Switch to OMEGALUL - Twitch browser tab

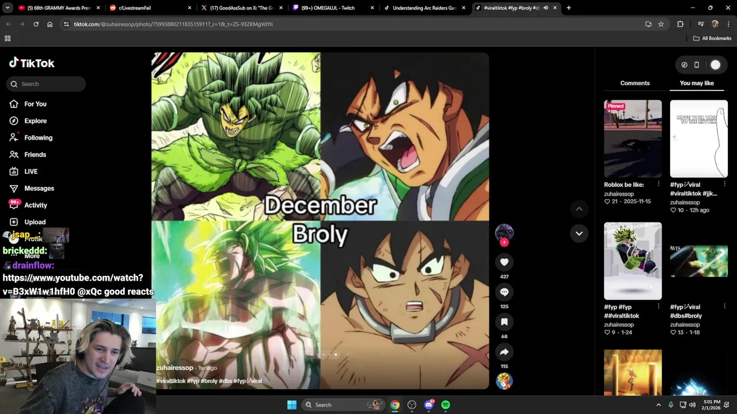coord(333,8)
